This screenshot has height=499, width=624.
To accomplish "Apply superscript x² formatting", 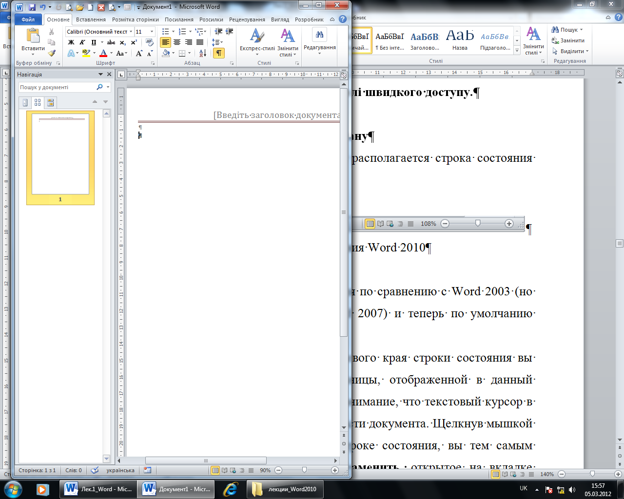I will pyautogui.click(x=134, y=42).
